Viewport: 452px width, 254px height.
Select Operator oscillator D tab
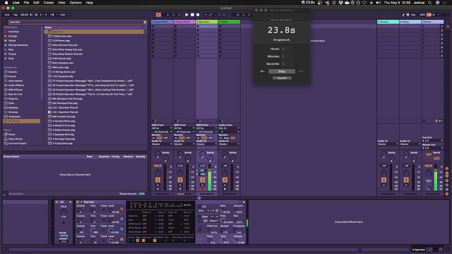point(122,209)
